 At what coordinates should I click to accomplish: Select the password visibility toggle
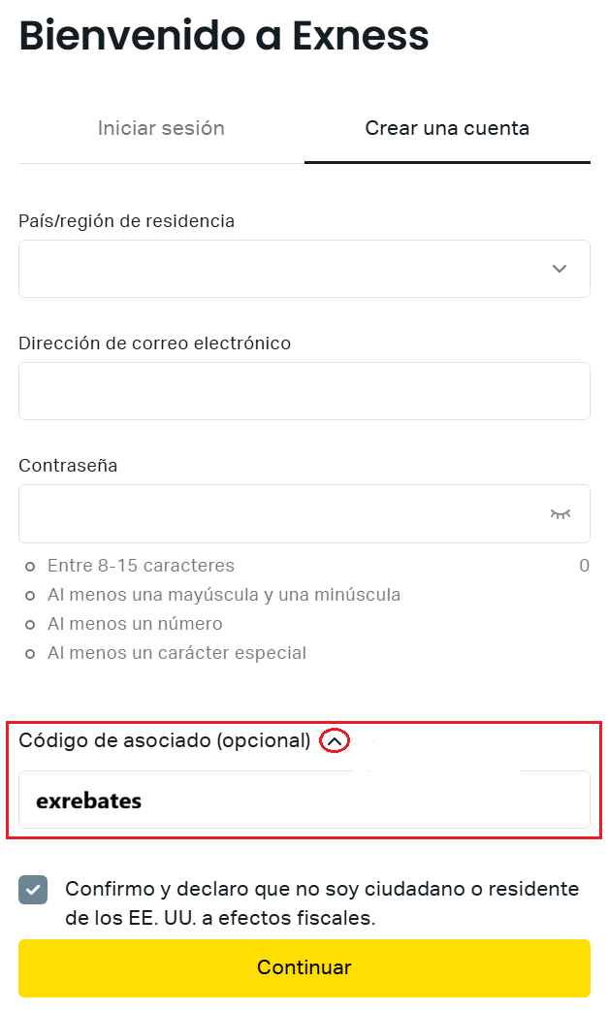tap(560, 513)
